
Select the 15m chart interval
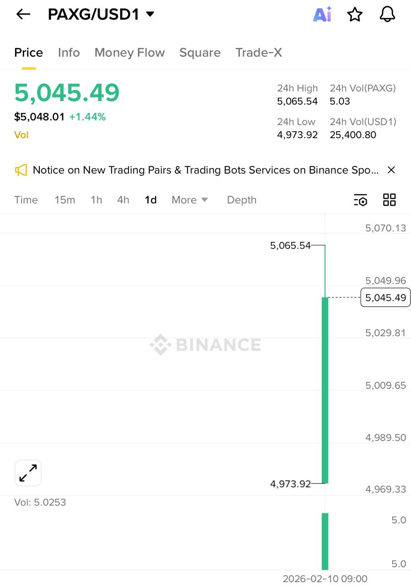point(65,200)
